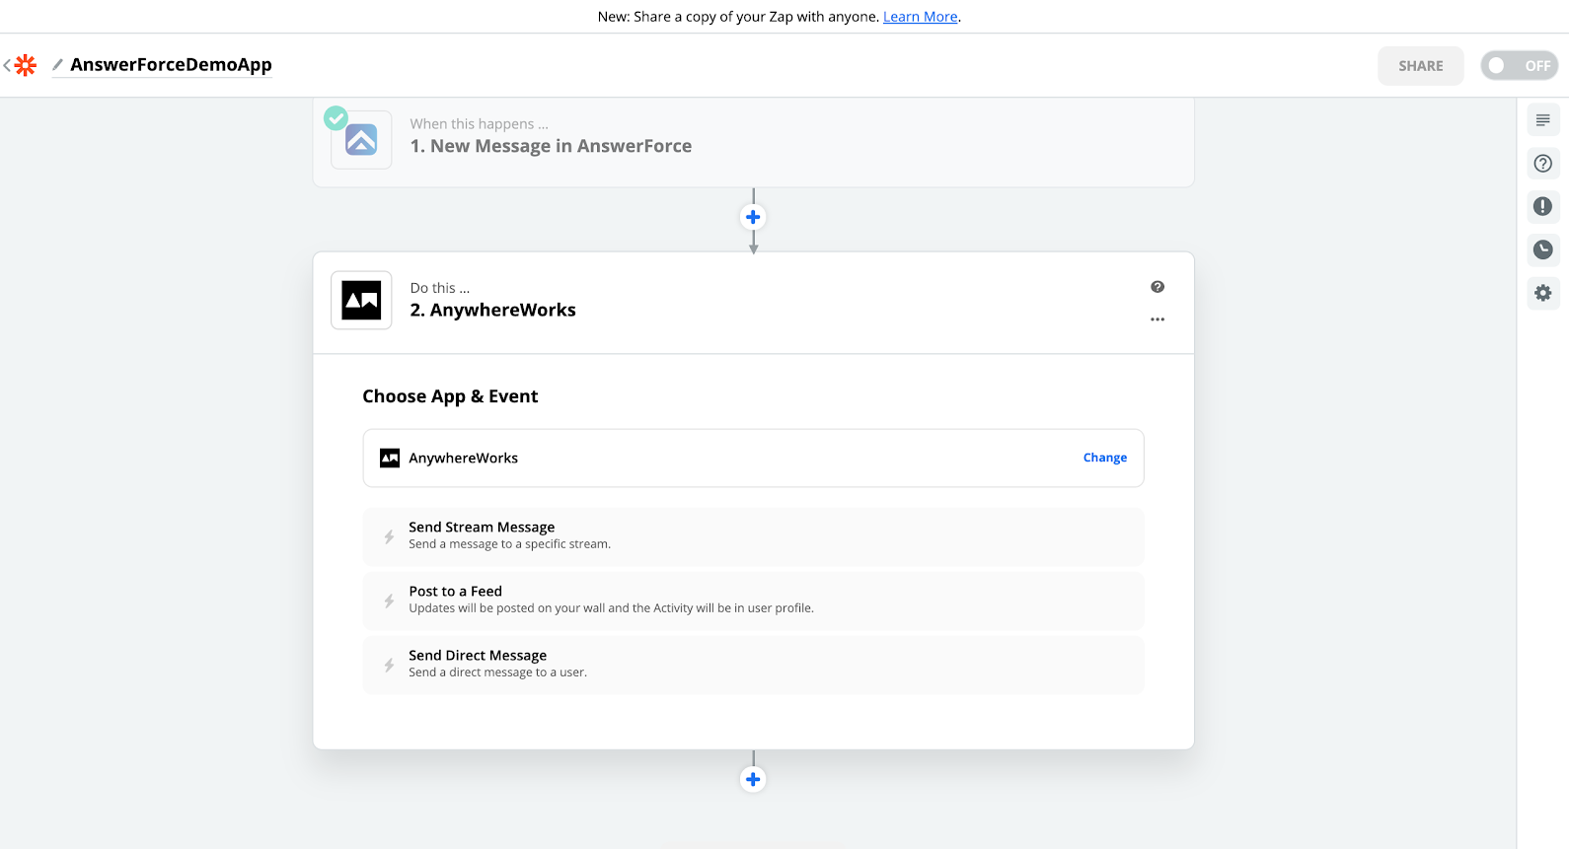The height and width of the screenshot is (849, 1569).
Task: Click the Zapier asterisk logo
Action: [26, 65]
